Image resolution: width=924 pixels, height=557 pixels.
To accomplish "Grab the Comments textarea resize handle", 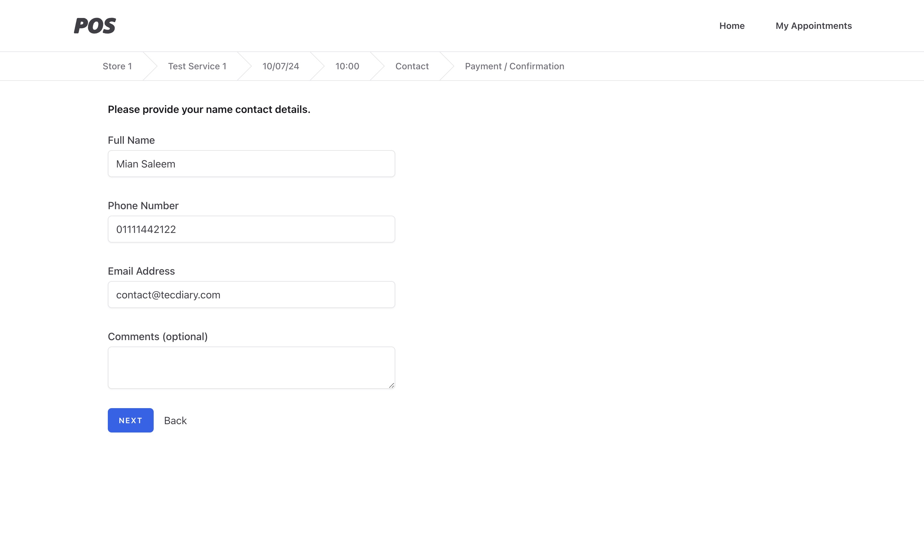I will (391, 385).
